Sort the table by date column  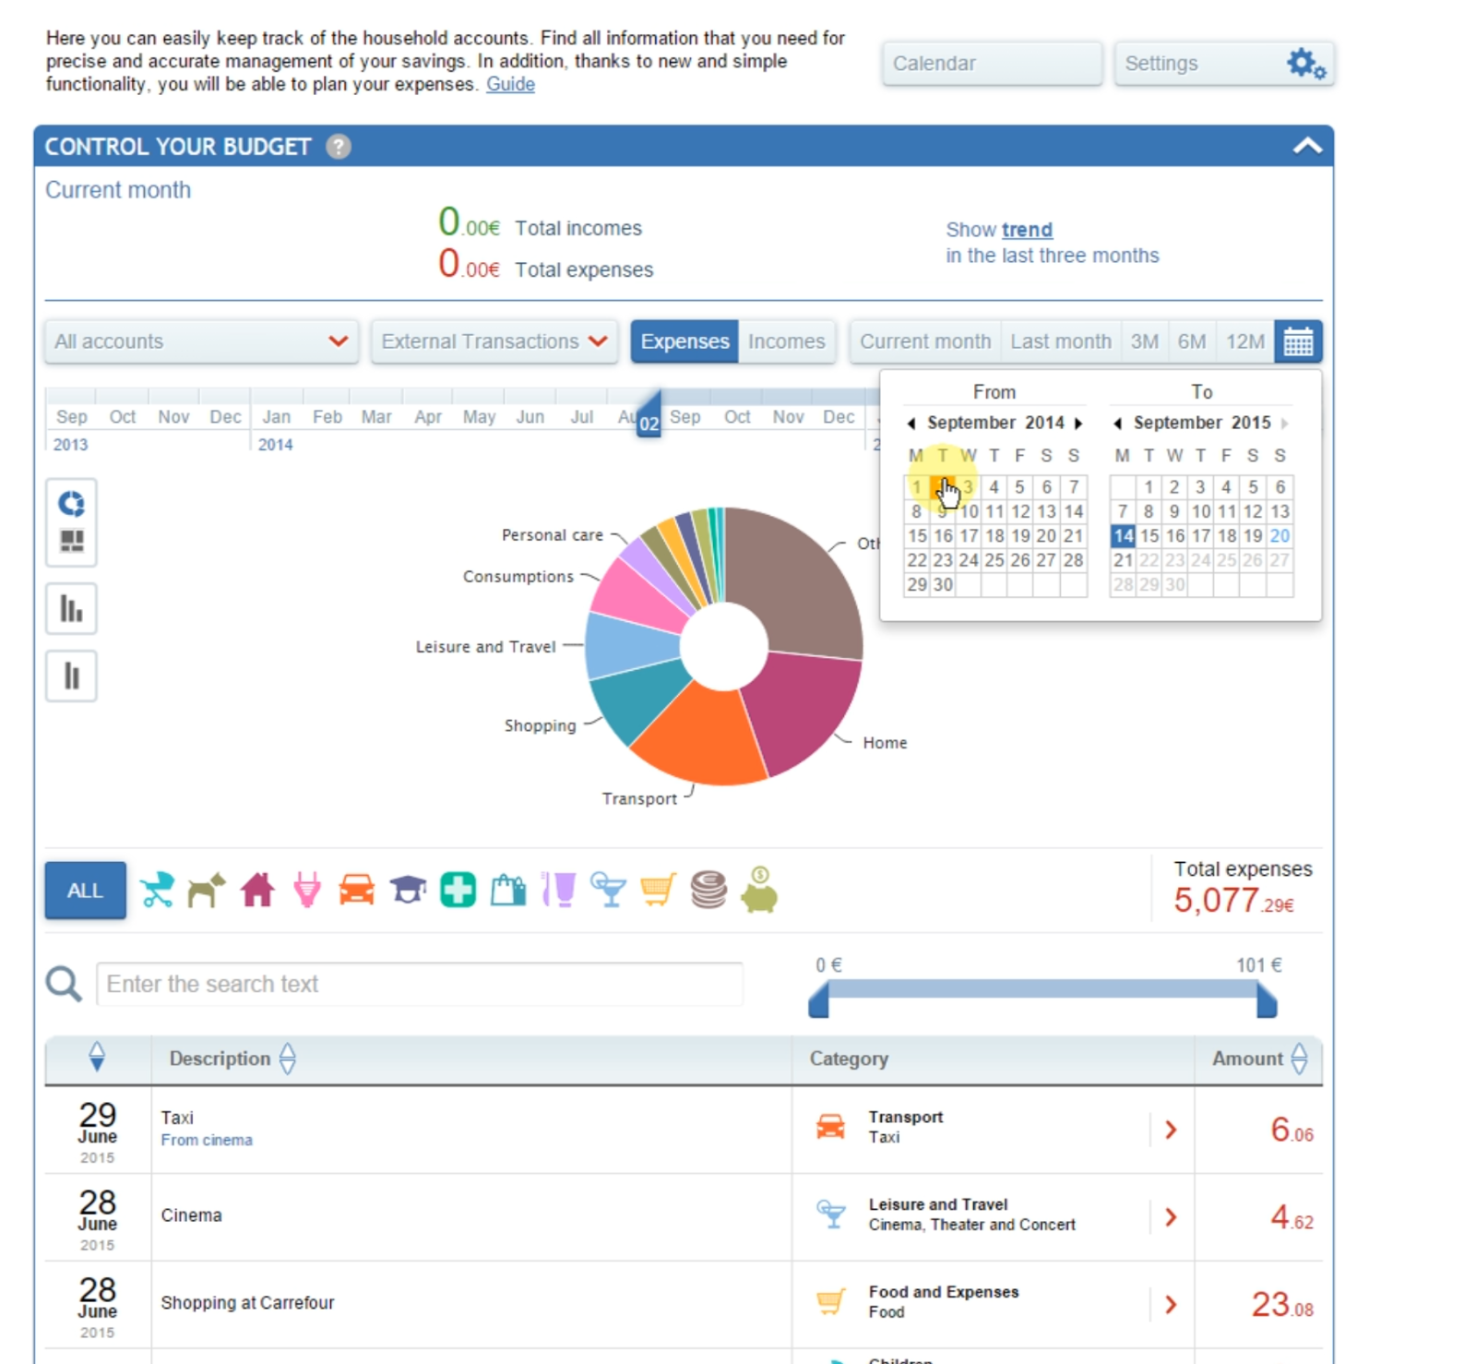pos(97,1058)
